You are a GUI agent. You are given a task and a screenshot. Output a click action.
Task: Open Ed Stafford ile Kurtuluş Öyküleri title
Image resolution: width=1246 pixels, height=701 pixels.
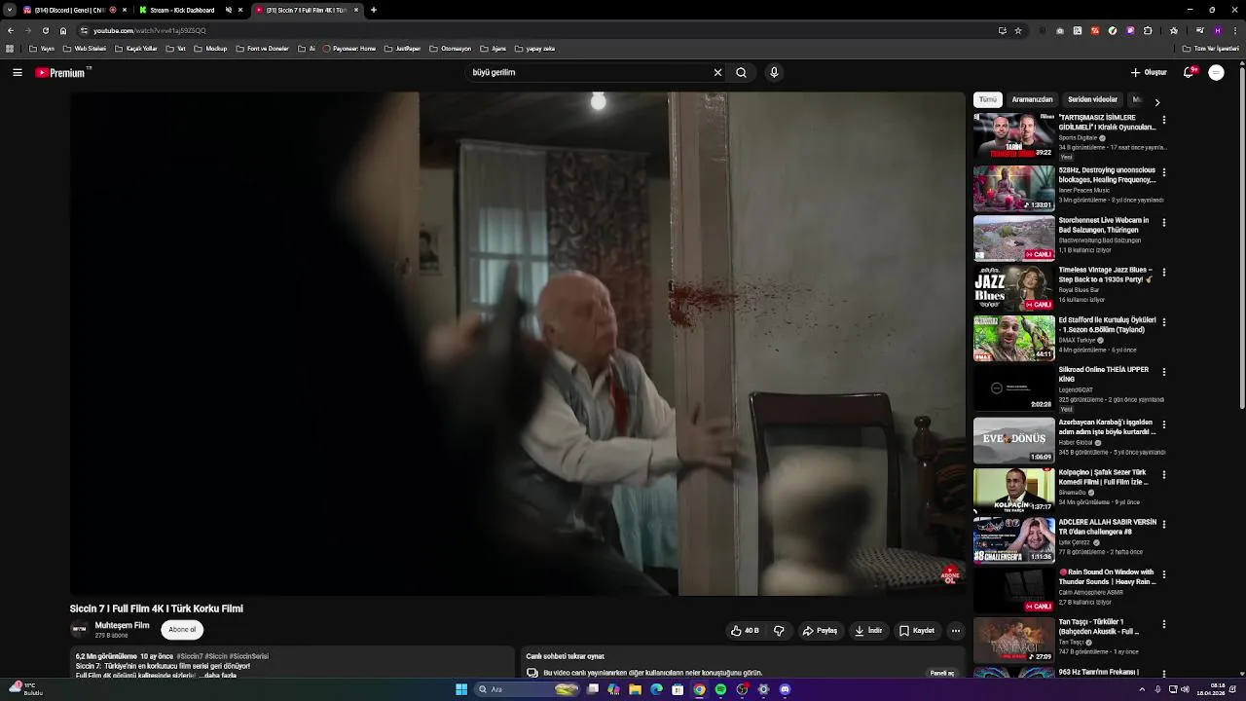(x=1107, y=325)
